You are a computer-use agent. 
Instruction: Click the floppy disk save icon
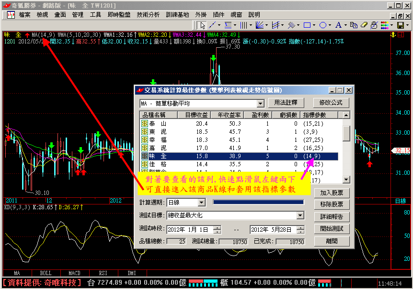click(401, 25)
